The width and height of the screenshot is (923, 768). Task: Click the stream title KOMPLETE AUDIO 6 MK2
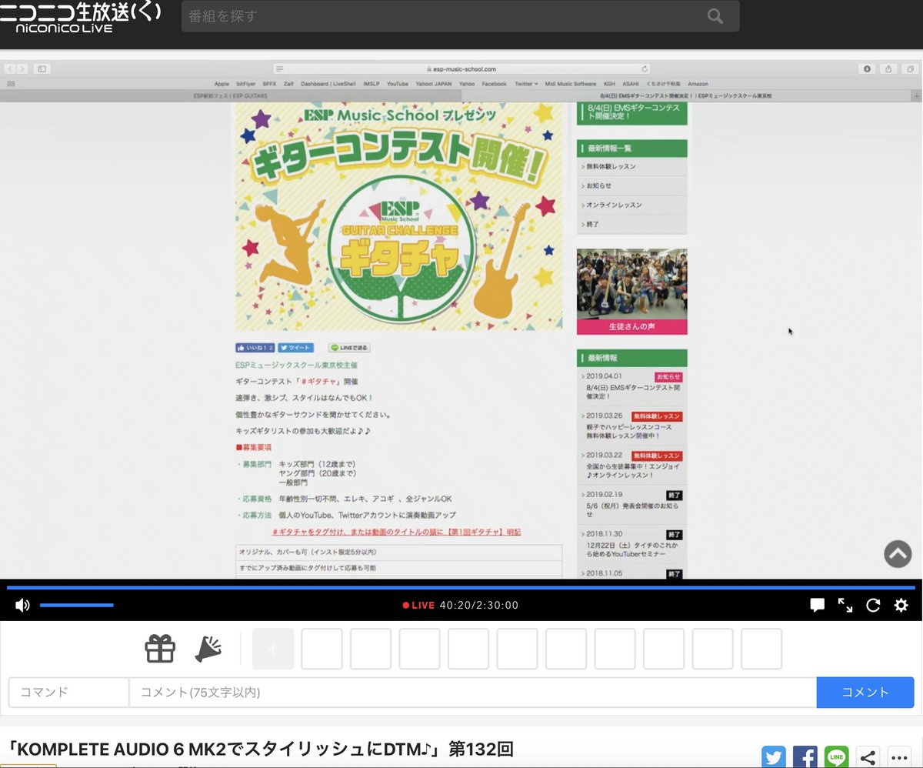260,749
